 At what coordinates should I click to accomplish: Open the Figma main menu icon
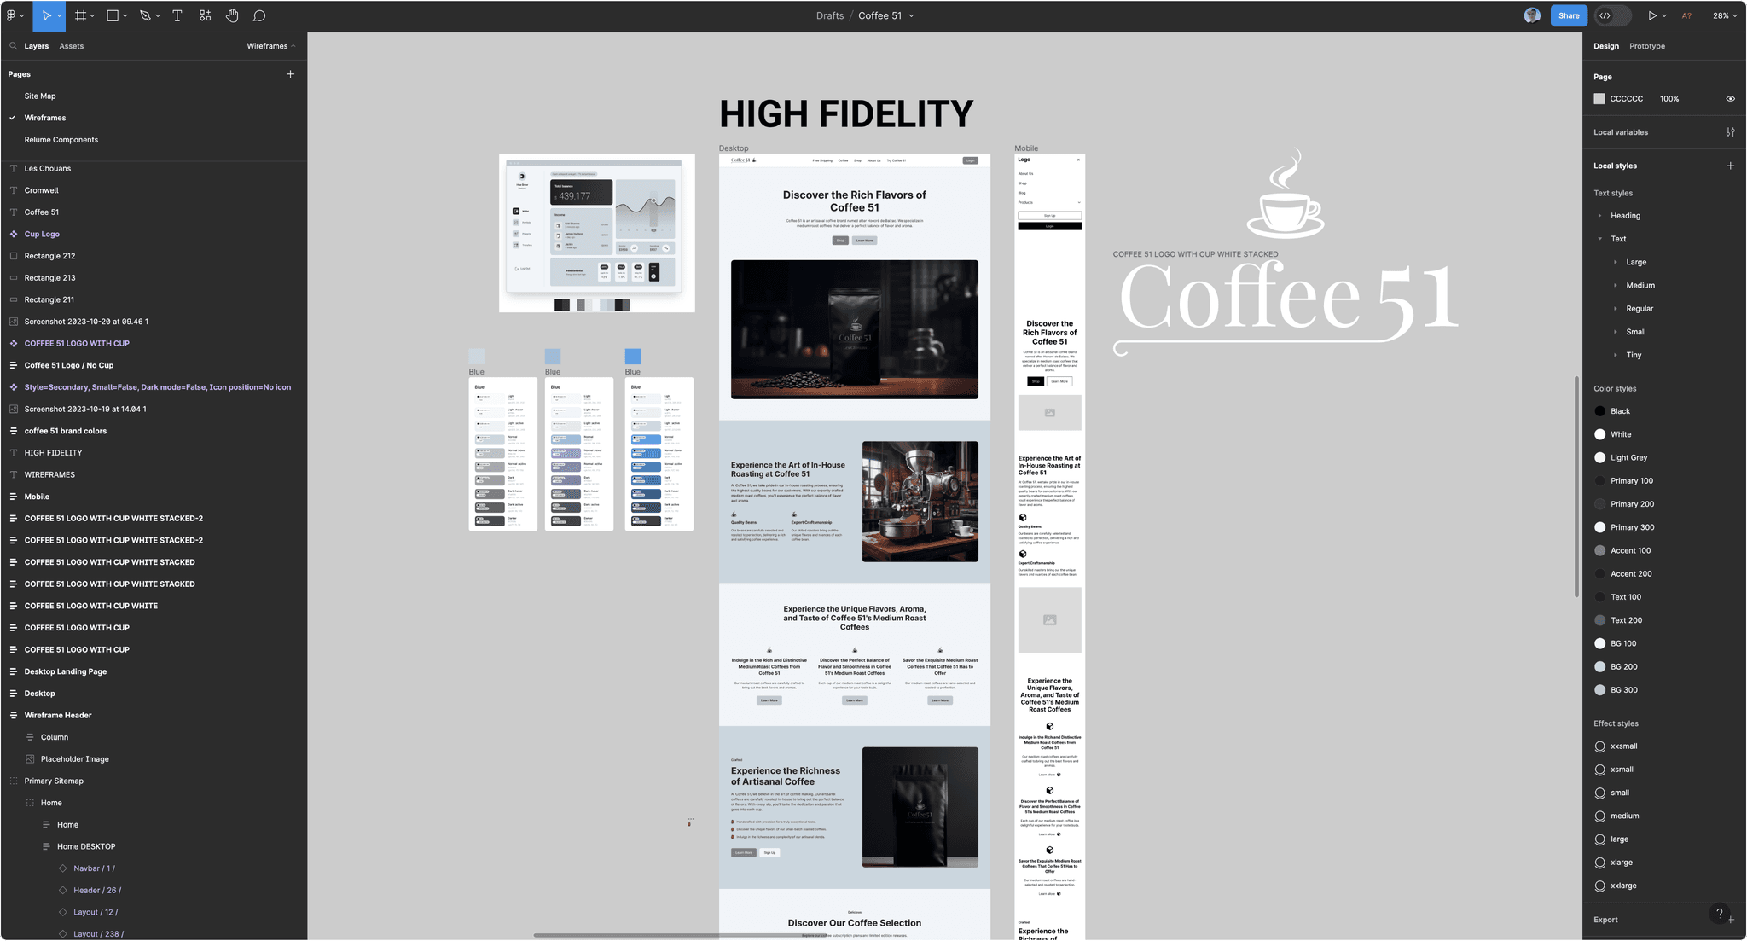pyautogui.click(x=11, y=15)
